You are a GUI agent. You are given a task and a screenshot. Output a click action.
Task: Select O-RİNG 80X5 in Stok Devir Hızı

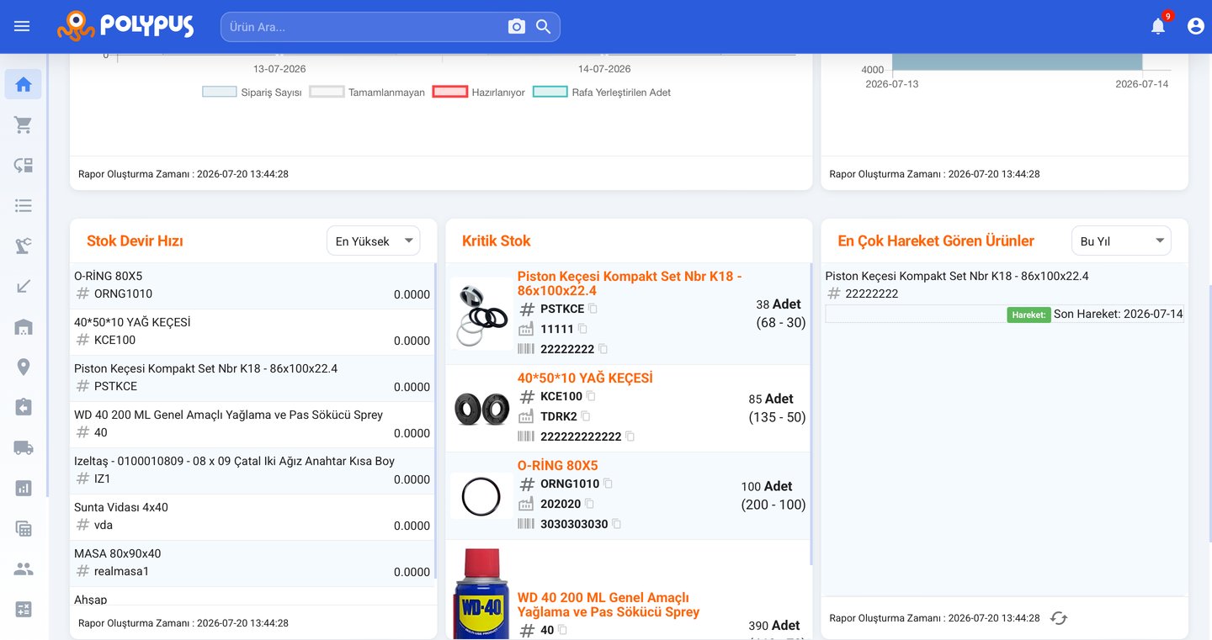[x=252, y=286]
